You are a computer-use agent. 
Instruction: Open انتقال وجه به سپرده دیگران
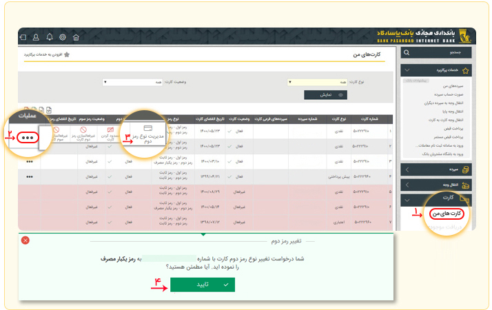pyautogui.click(x=444, y=103)
